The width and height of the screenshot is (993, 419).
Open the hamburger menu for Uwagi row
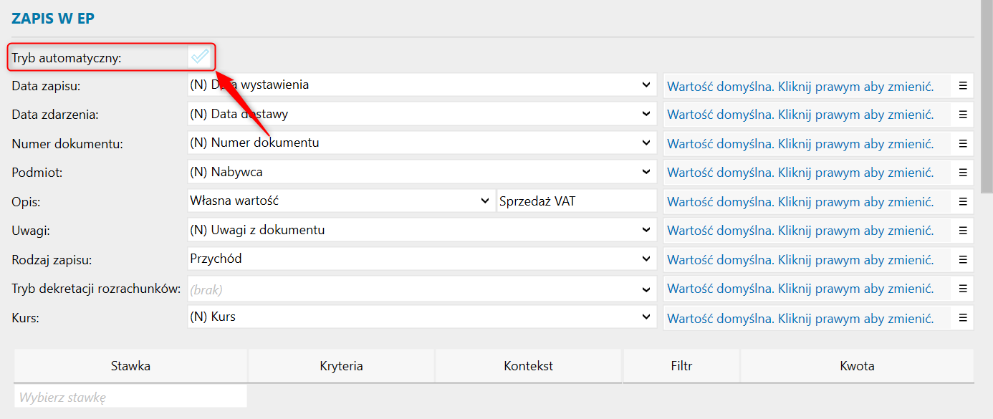coord(962,231)
